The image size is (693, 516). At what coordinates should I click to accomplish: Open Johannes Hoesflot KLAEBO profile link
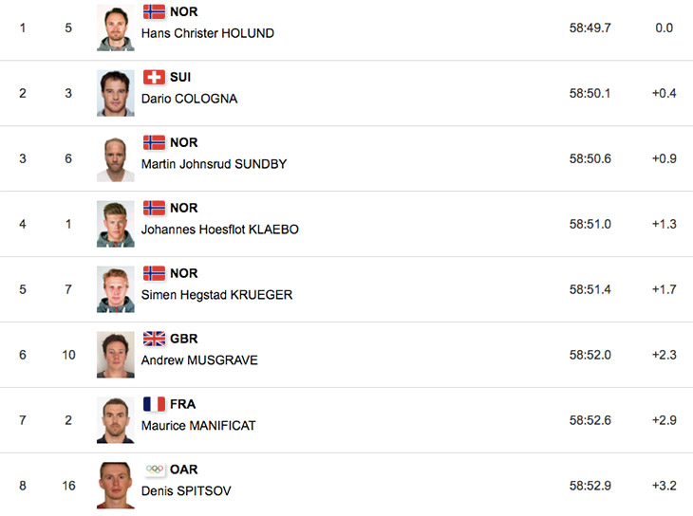220,230
